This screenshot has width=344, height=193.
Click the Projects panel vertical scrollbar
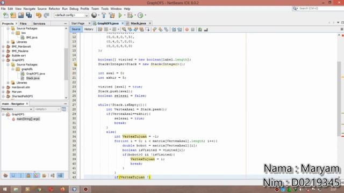point(66,64)
